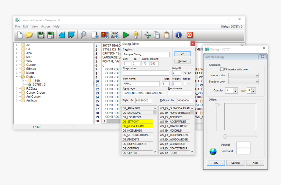Toggle the WS_EX_TOPMOST extended style flag

coord(174,117)
